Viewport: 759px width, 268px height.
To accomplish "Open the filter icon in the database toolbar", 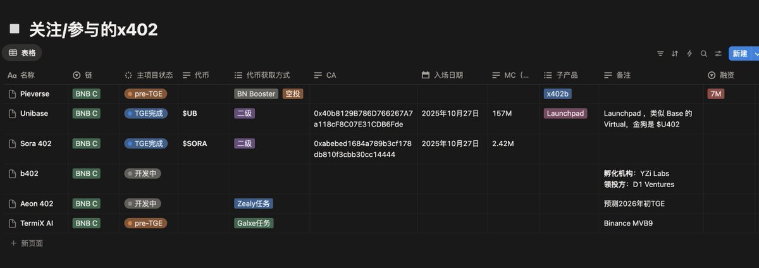I will pyautogui.click(x=660, y=54).
